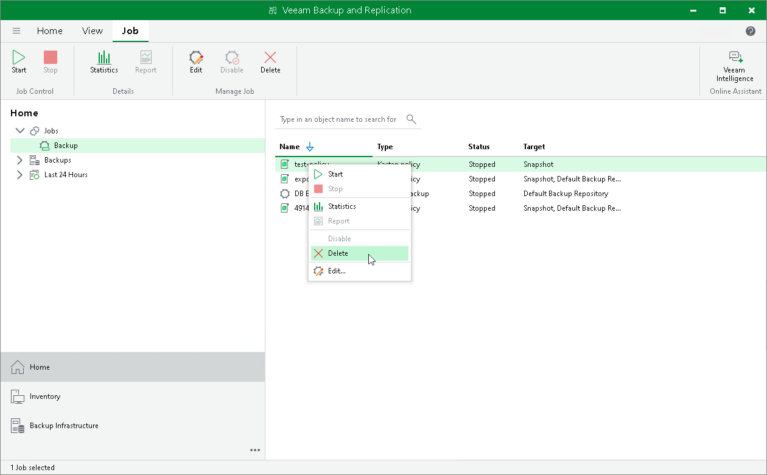Click the Last 24 Hours node icon

coord(35,175)
